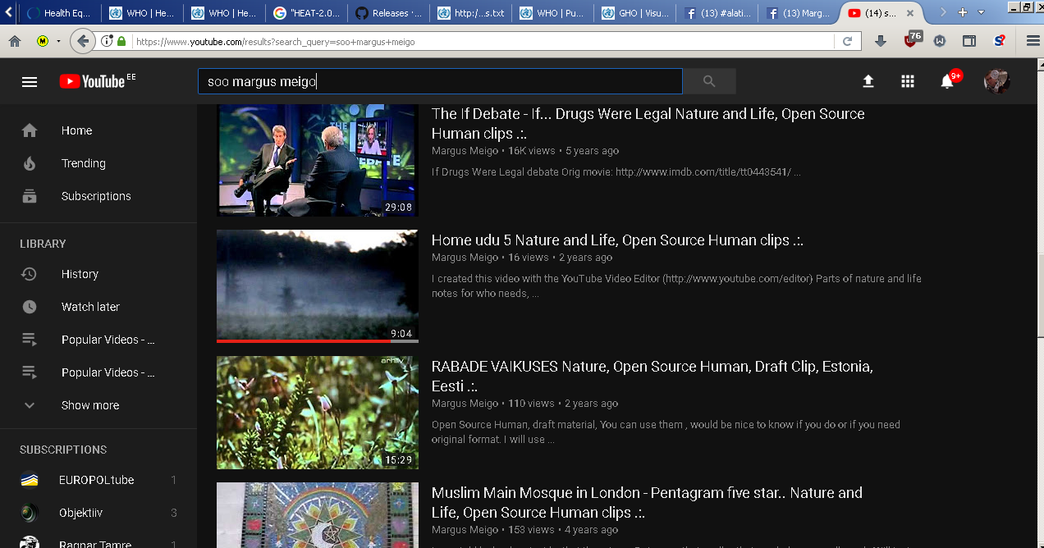The width and height of the screenshot is (1044, 548).
Task: Click History in the library
Action: pos(80,274)
